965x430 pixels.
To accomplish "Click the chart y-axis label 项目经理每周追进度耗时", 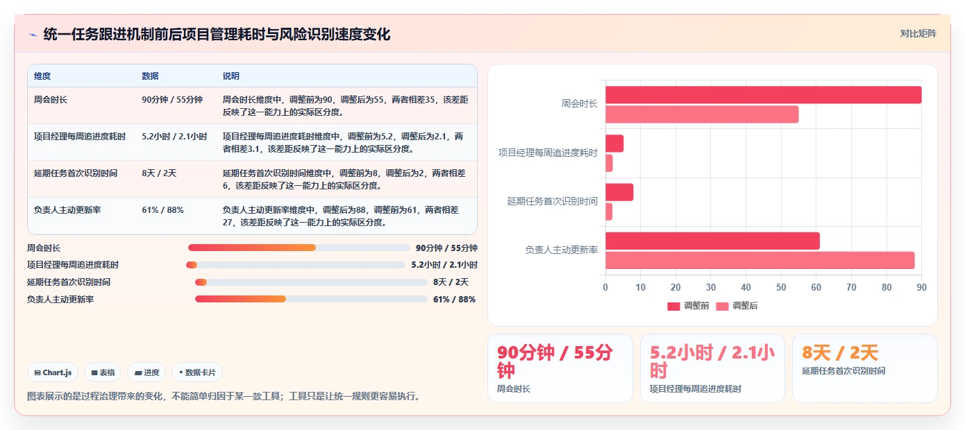I will point(548,153).
